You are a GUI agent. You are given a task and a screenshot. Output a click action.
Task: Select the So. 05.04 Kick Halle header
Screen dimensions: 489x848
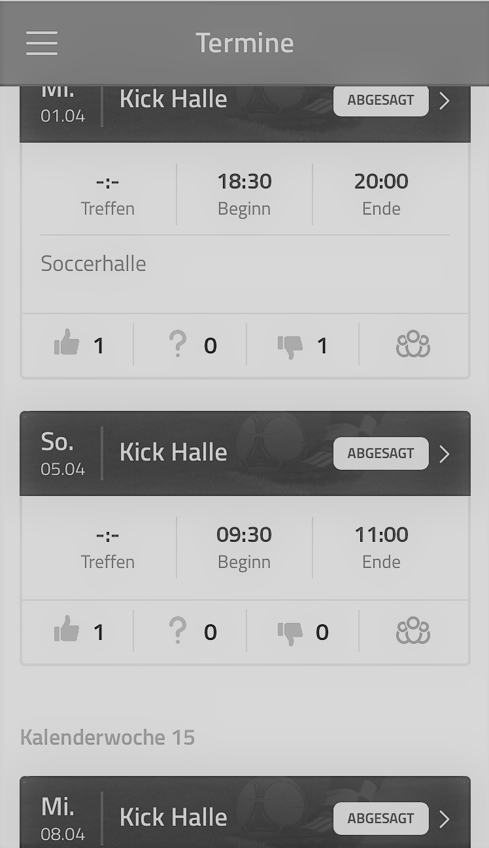[x=173, y=453]
